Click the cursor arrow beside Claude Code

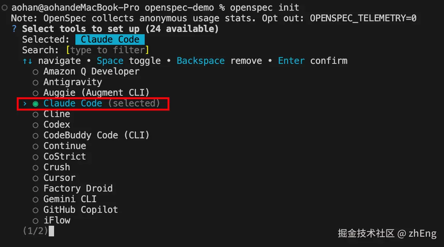25,104
